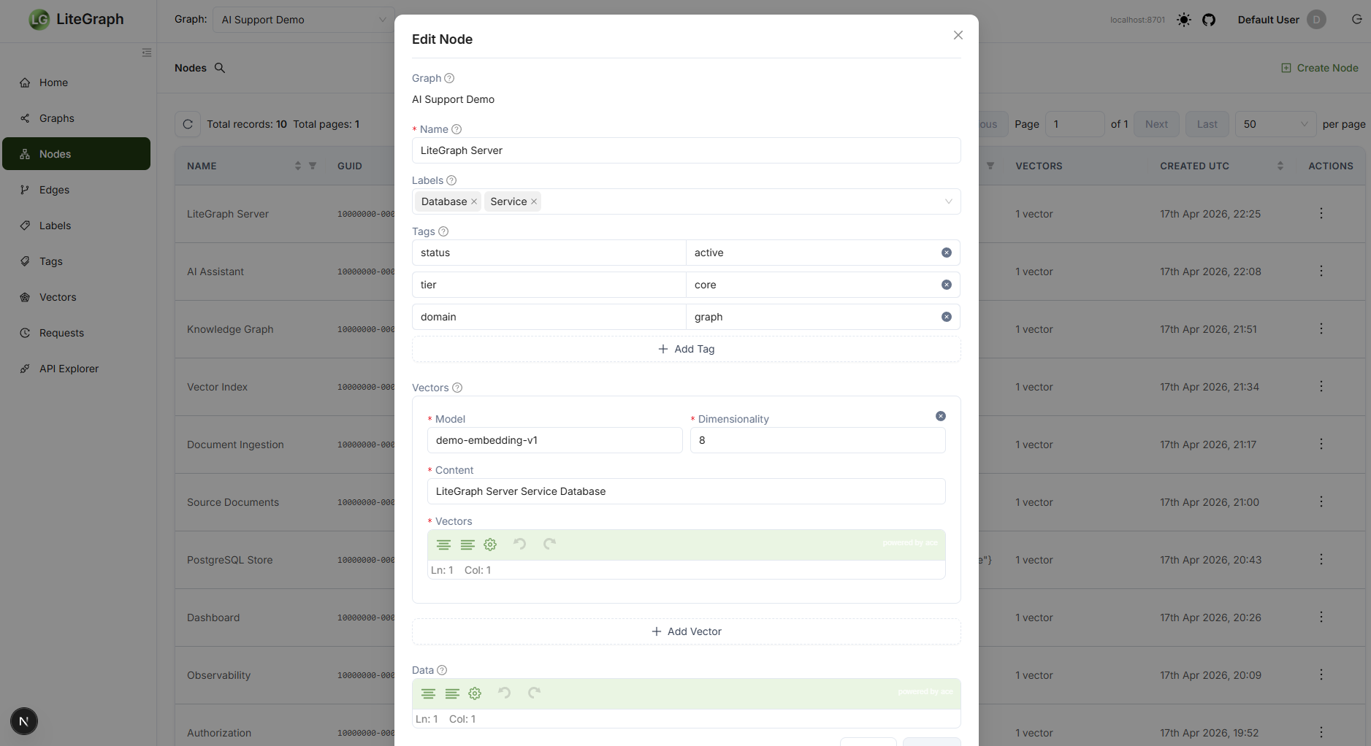The width and height of the screenshot is (1371, 746).
Task: Remove the Database label chip
Action: (x=473, y=201)
